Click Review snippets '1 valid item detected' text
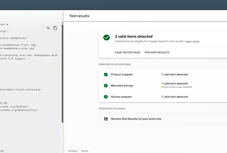Image resolution: width=227 pixels, height=153 pixels. point(175,97)
